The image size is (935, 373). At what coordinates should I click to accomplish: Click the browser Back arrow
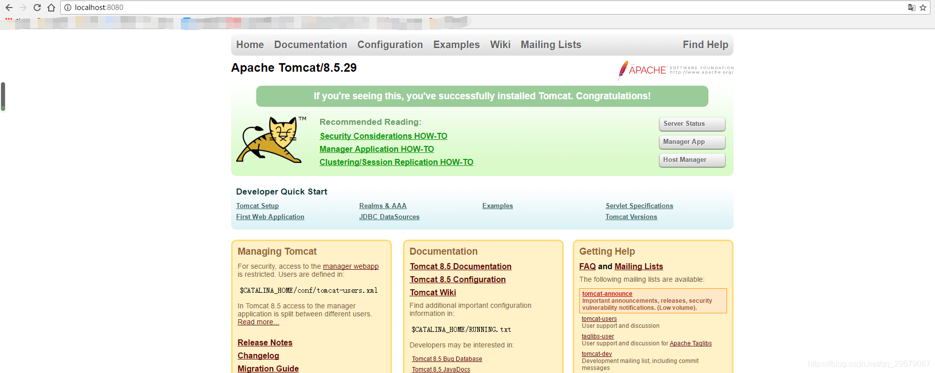coord(9,8)
